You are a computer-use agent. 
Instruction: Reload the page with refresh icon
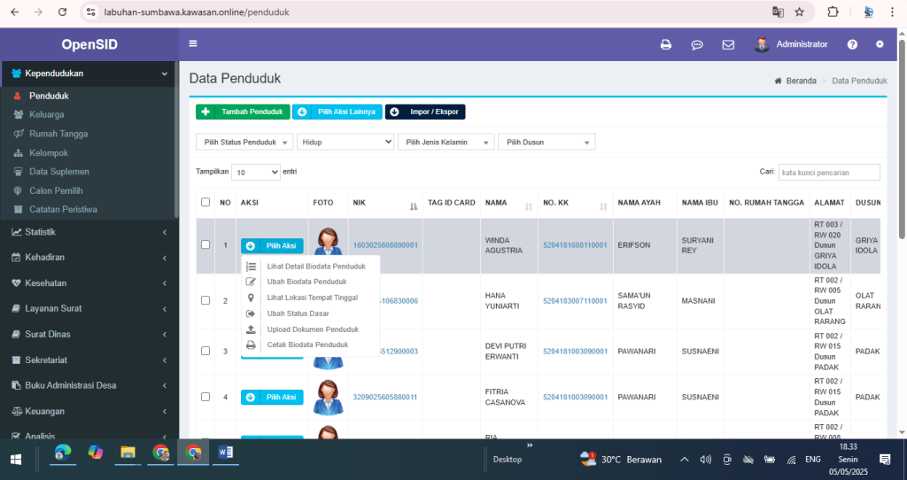63,12
